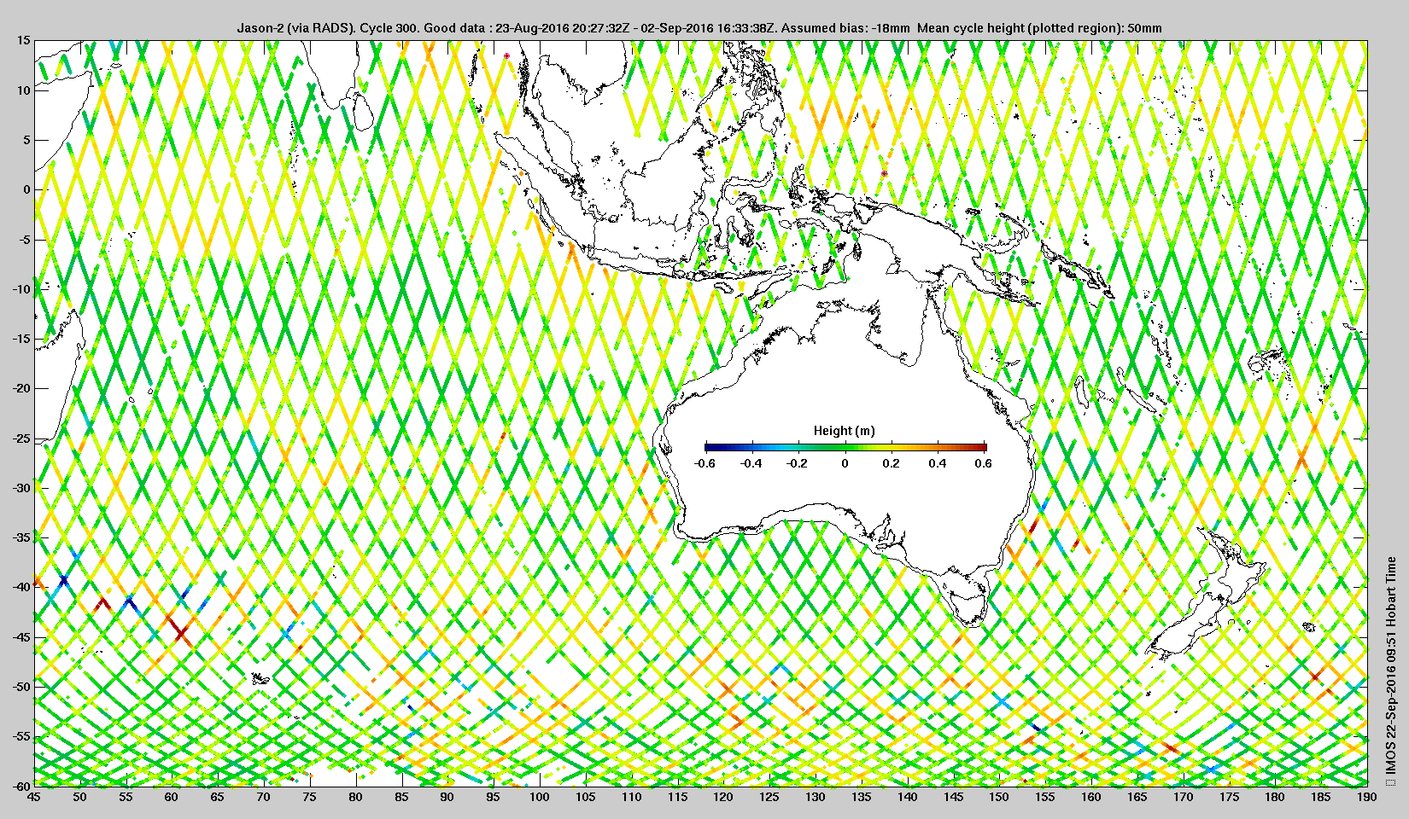Viewport: 1409px width, 819px height.
Task: Click latitude tick label -25
Action: click(20, 438)
